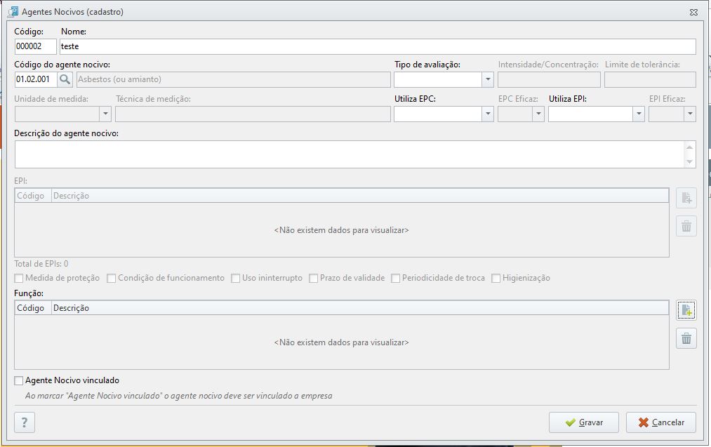Click the description text area scroll-down arrow

(689, 162)
